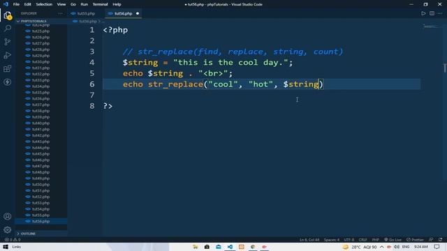Open the View menu

point(61,4)
